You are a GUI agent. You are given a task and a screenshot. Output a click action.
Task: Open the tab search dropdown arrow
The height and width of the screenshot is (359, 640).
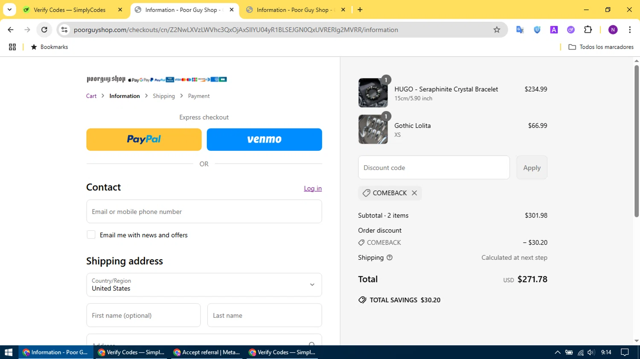pos(9,9)
